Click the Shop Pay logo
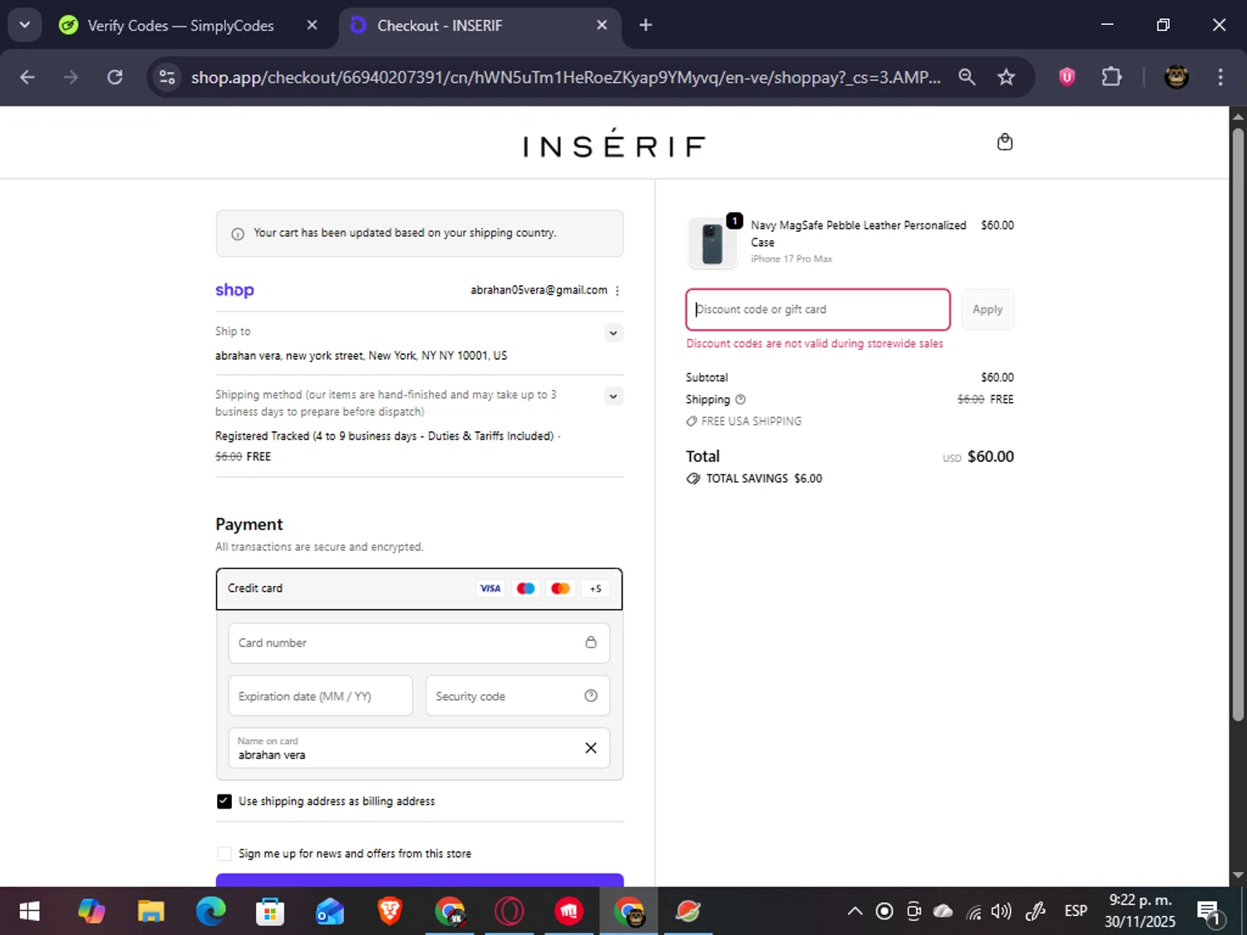This screenshot has width=1247, height=935. pyautogui.click(x=234, y=290)
